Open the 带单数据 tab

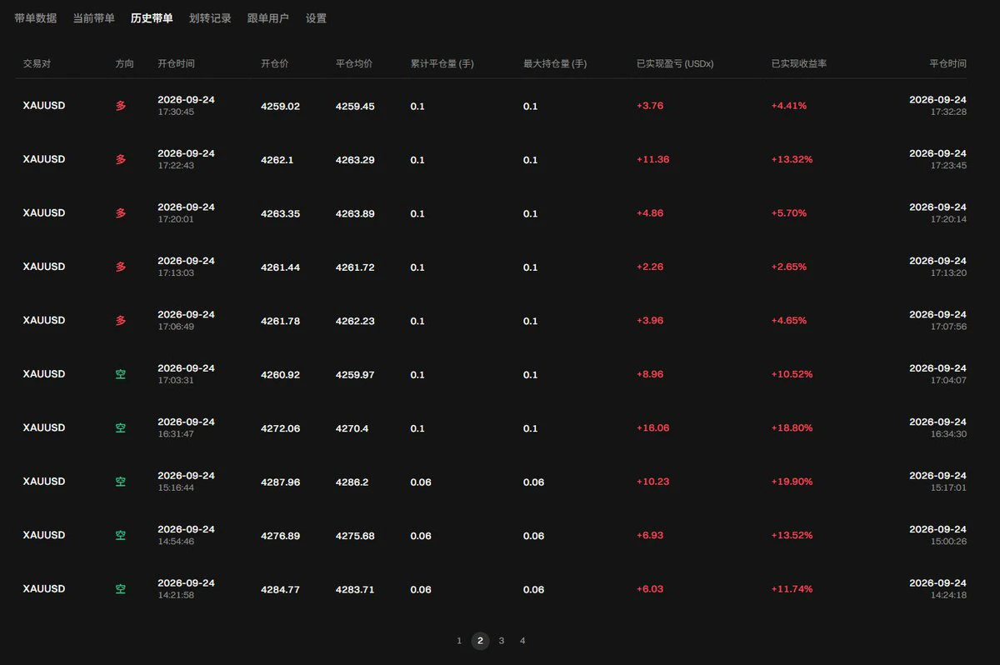coord(36,18)
